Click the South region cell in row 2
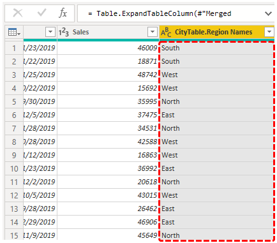Viewport: 277px width, 243px height. click(x=216, y=61)
